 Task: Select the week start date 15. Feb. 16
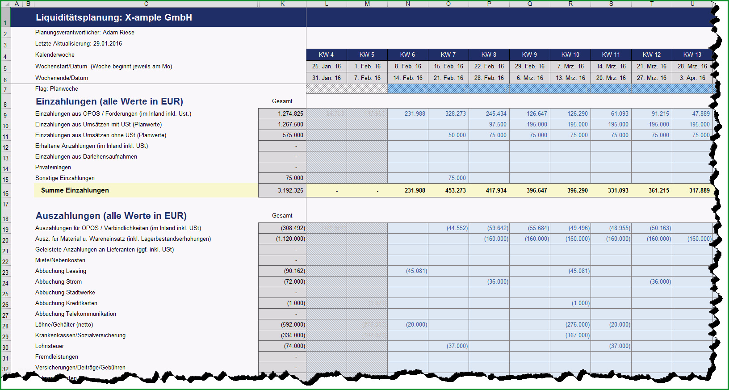[448, 66]
